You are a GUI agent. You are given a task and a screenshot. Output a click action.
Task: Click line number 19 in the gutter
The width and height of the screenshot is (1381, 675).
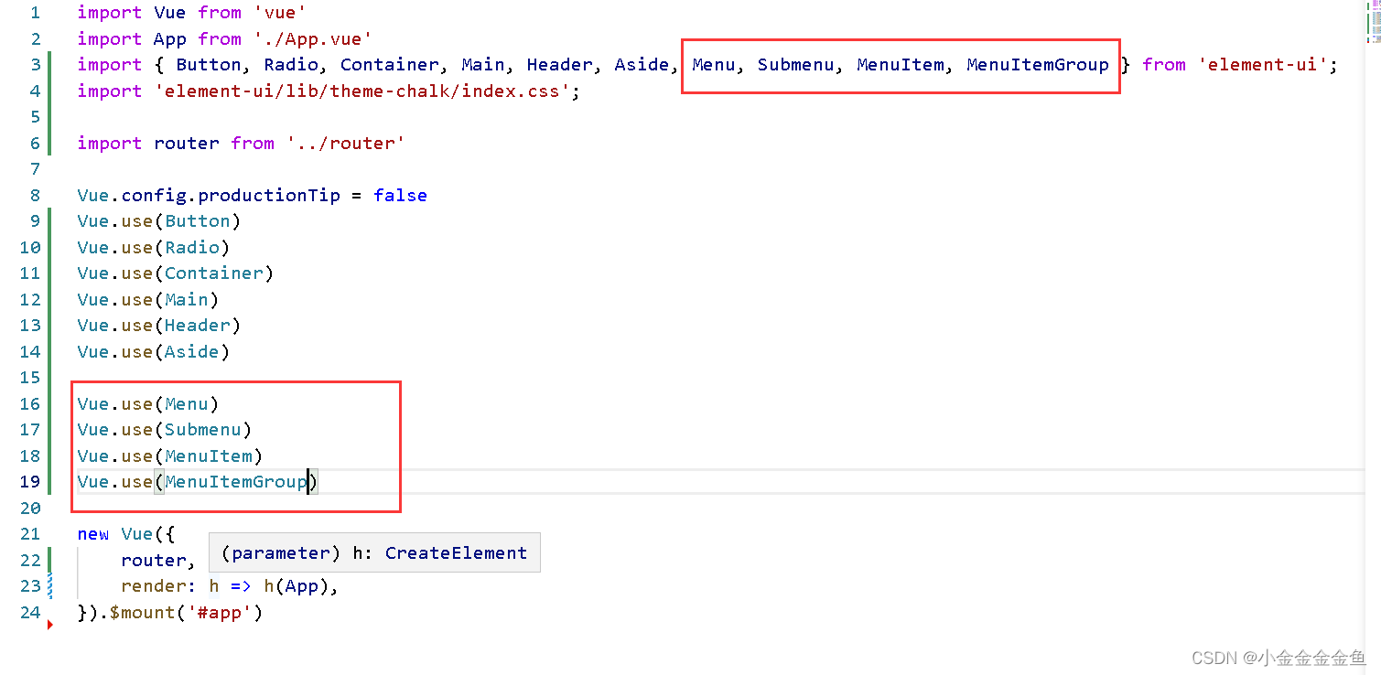tap(30, 482)
